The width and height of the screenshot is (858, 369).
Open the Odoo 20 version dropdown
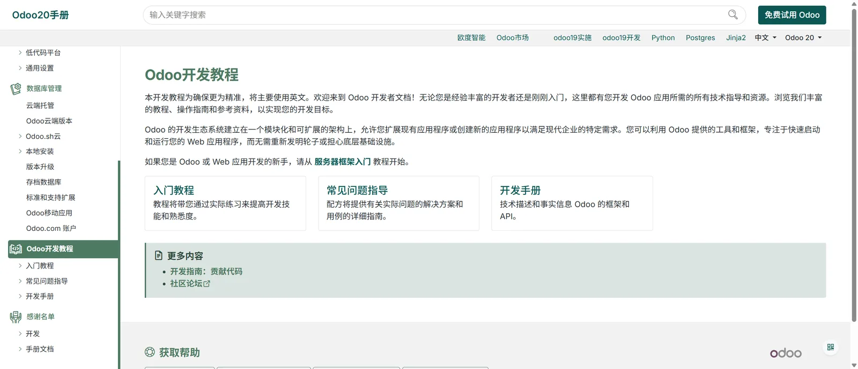point(803,37)
